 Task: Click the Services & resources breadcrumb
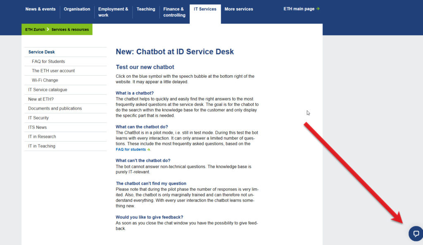click(x=70, y=29)
